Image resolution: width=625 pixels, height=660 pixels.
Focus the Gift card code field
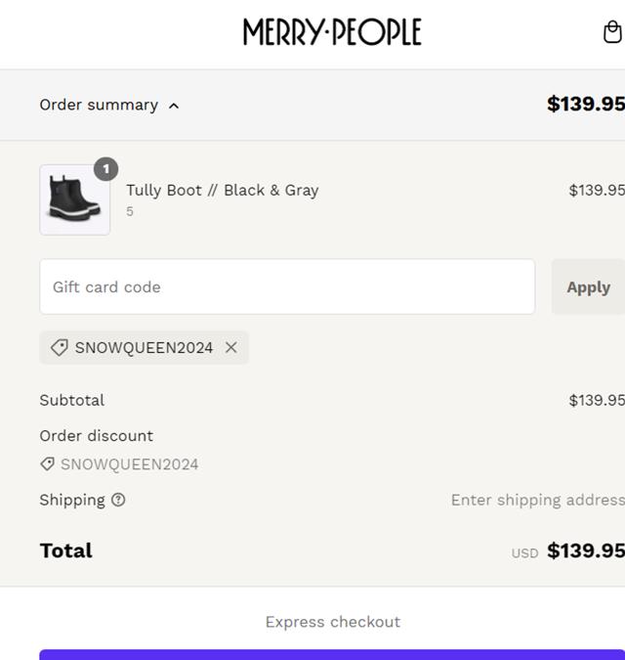click(287, 286)
